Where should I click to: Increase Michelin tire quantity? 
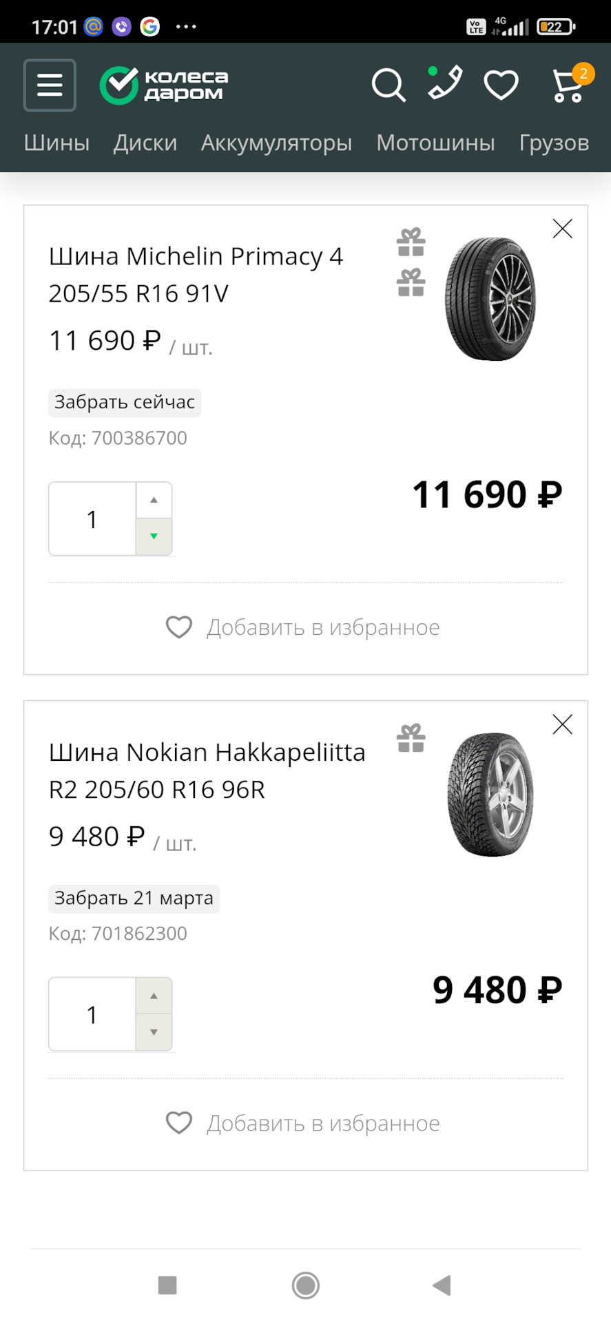click(x=154, y=501)
